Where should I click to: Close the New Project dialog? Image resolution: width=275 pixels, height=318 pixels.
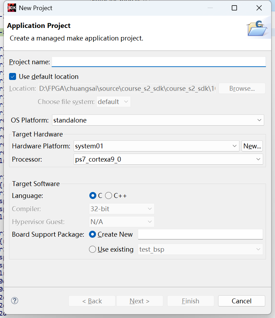(x=259, y=8)
